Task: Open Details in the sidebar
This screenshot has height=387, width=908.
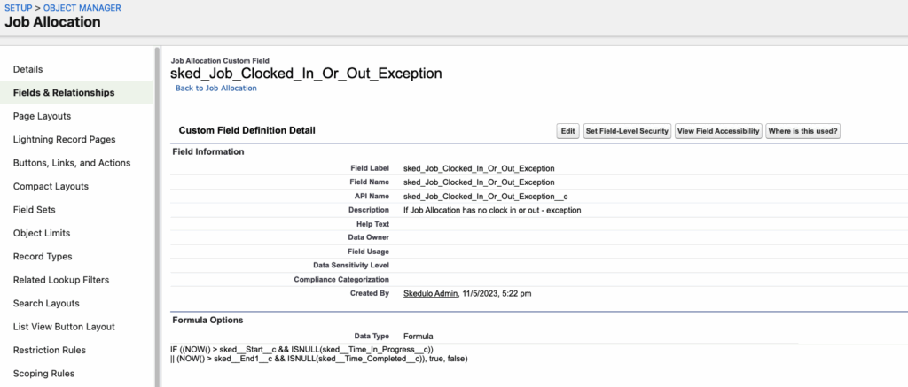Action: (x=28, y=69)
